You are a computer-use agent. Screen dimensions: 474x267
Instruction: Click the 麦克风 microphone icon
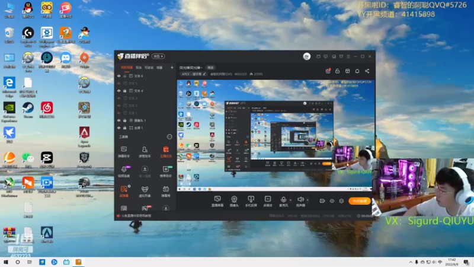point(283,199)
